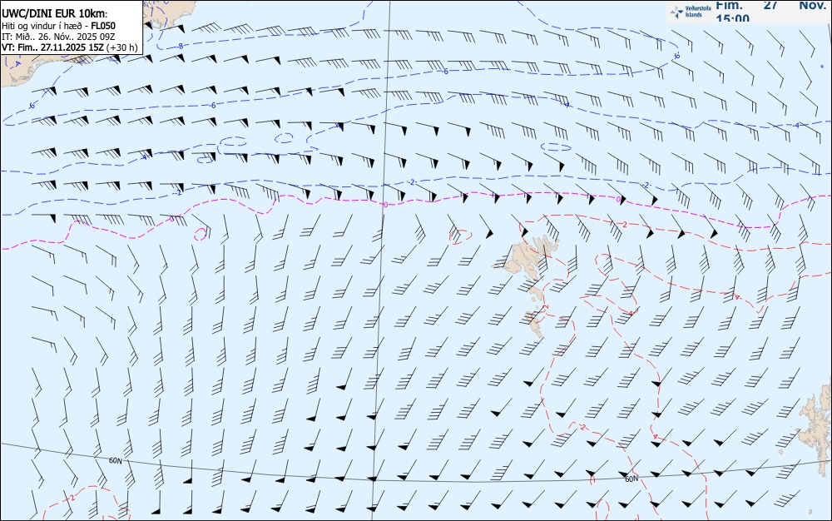
Task: Click the '15:00' time text under the date
Action: 733,18
